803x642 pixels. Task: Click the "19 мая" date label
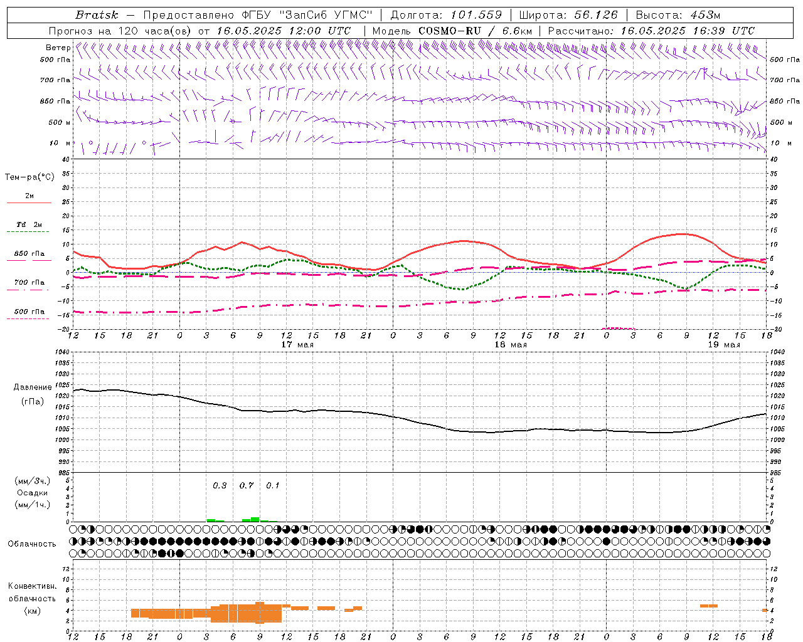tap(723, 345)
